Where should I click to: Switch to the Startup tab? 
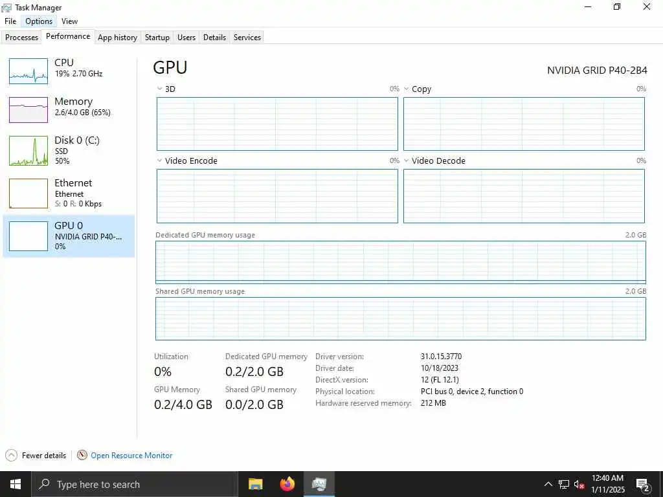[157, 37]
